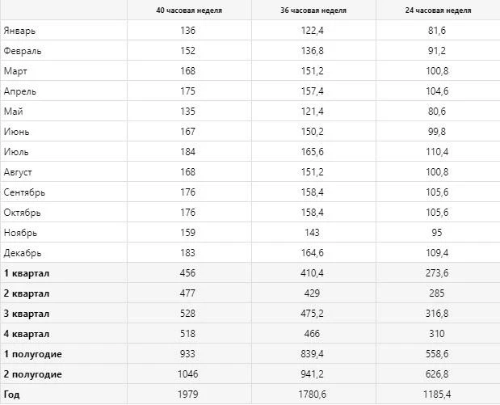Select the Ноябрь 36-hour value 143

coord(316,233)
